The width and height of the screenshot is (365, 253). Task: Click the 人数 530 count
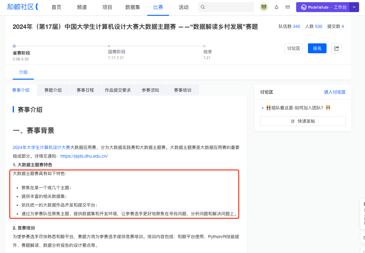point(314,27)
